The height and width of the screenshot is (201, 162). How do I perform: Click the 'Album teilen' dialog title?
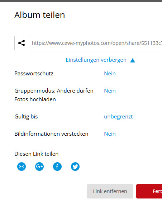pyautogui.click(x=40, y=15)
